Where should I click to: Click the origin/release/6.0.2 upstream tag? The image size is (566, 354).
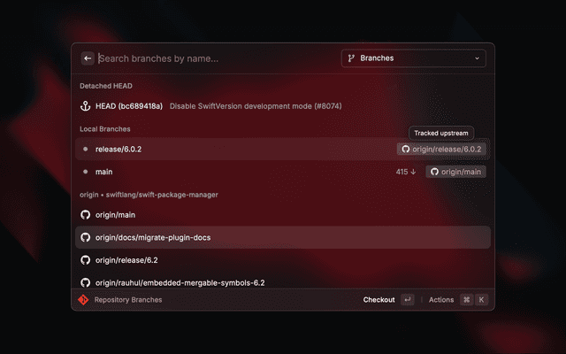pyautogui.click(x=441, y=149)
